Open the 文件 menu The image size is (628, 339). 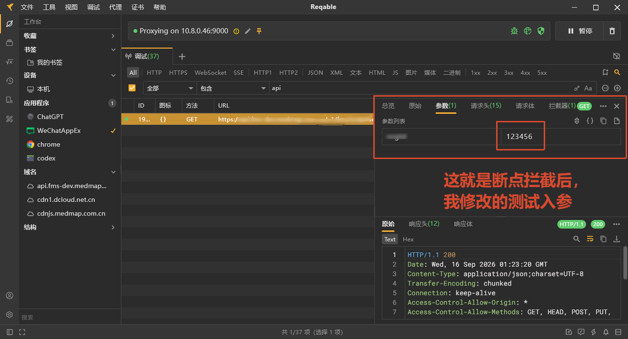click(x=27, y=7)
